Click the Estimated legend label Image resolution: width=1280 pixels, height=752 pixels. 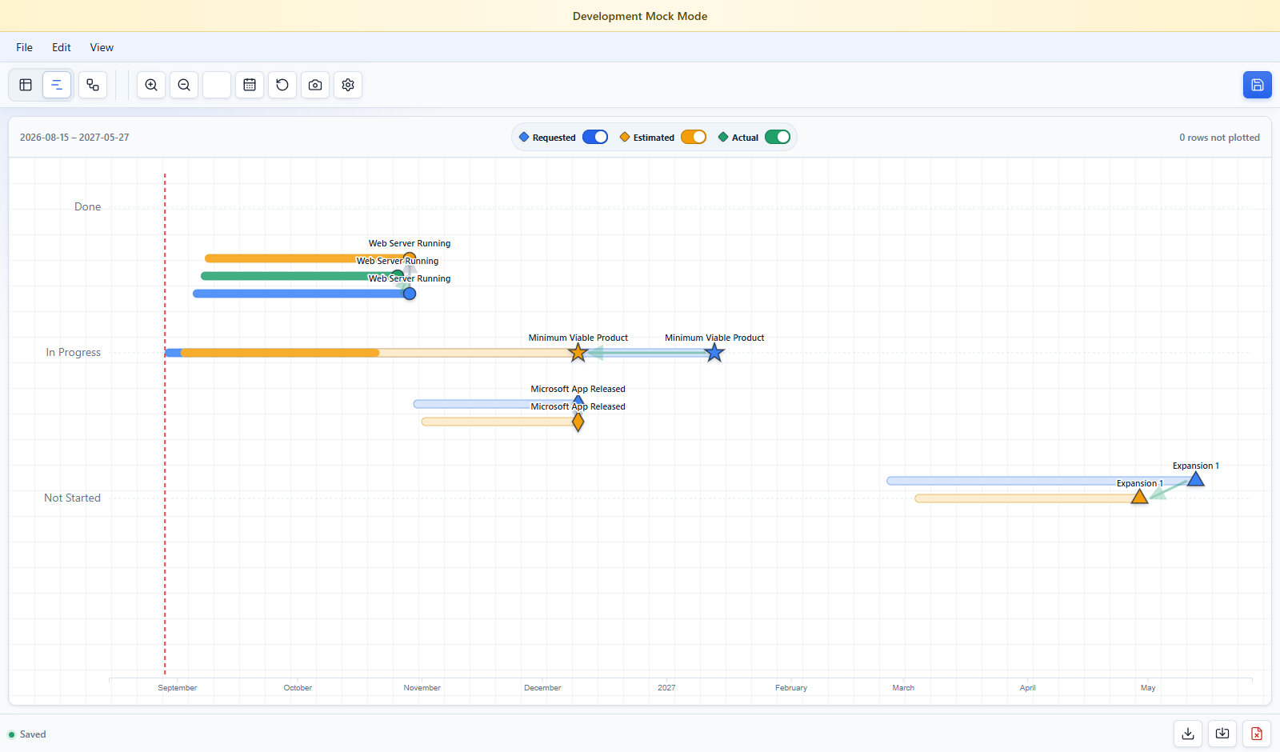(x=654, y=138)
